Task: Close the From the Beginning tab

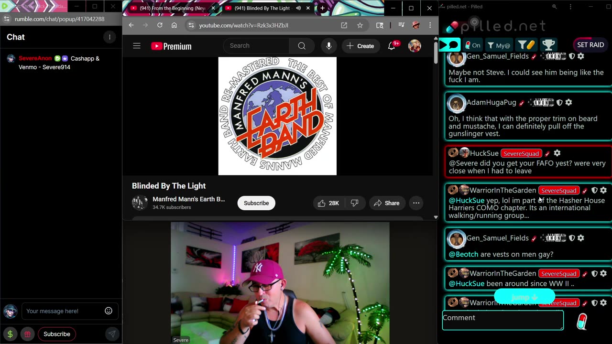Action: [213, 8]
